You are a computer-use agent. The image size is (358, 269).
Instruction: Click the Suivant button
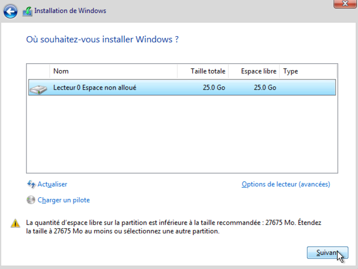(x=328, y=252)
